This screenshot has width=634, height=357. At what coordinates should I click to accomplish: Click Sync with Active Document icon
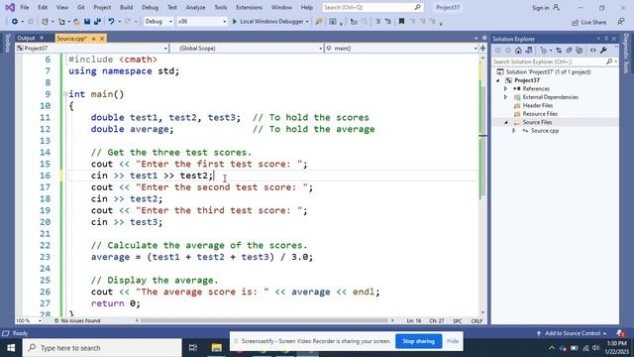tap(559, 51)
